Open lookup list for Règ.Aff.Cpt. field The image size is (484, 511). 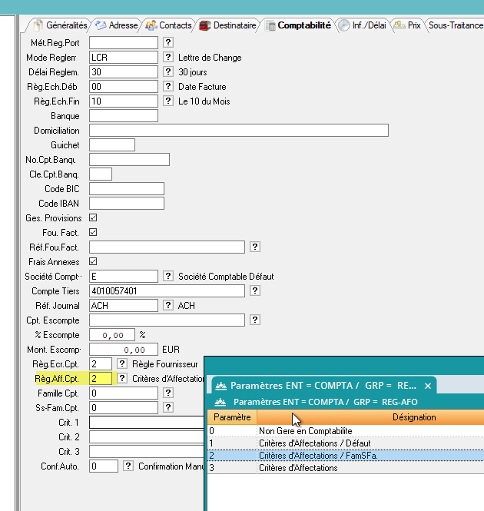click(122, 379)
